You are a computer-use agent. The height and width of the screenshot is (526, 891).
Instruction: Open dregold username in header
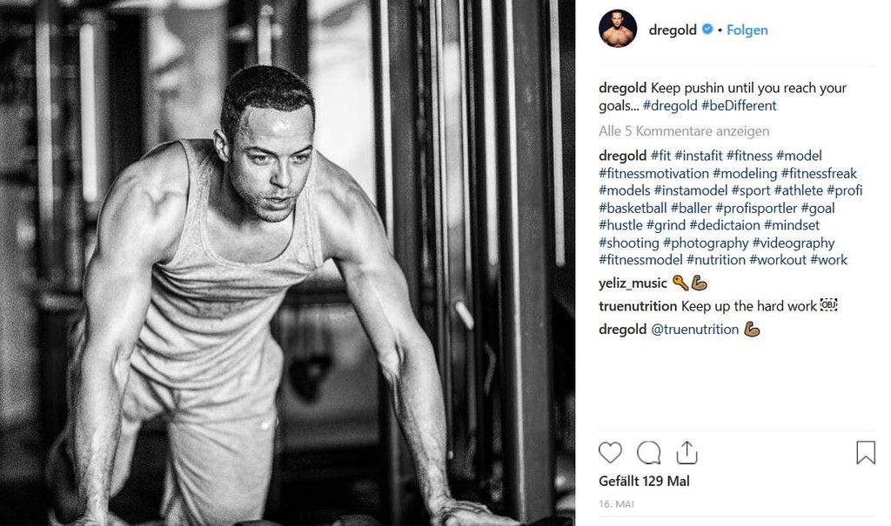[673, 30]
